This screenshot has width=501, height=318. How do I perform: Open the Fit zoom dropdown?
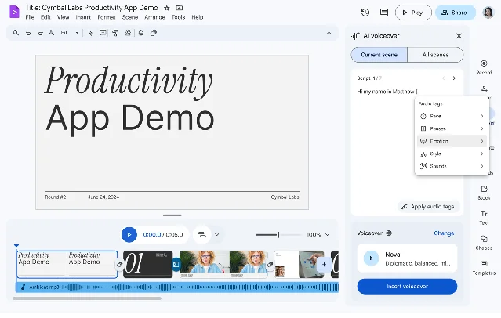click(70, 33)
